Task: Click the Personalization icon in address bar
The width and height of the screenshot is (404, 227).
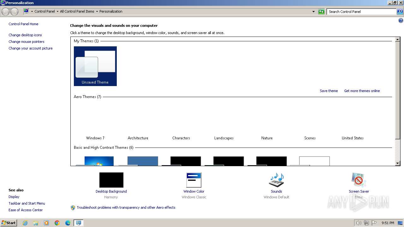Action: [27, 11]
